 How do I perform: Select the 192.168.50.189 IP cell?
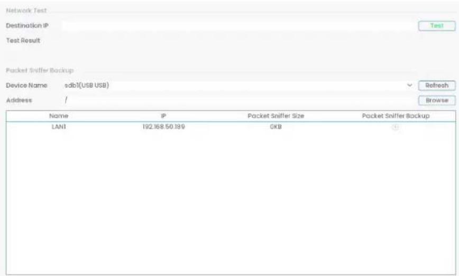[x=163, y=127]
